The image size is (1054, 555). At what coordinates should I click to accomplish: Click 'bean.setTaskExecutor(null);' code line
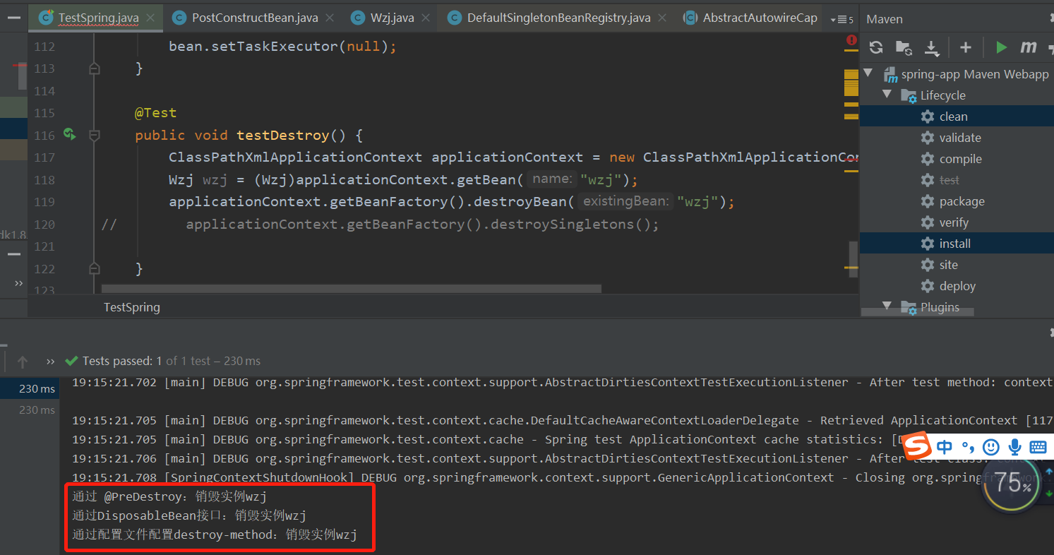(282, 47)
